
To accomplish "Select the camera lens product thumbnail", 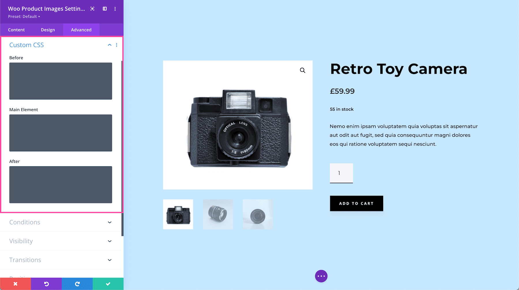I will pos(218,214).
